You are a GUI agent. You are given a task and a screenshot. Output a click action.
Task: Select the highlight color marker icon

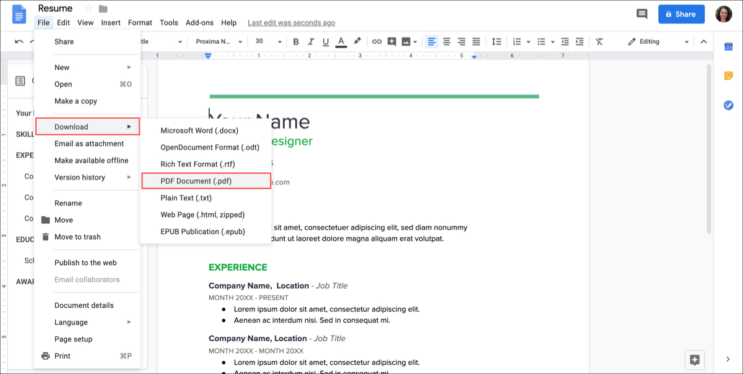(357, 41)
